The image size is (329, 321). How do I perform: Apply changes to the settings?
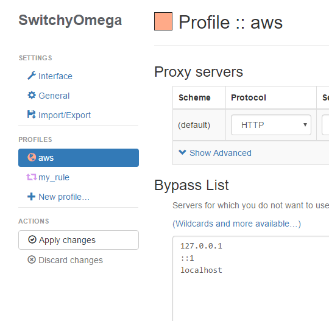coord(79,240)
